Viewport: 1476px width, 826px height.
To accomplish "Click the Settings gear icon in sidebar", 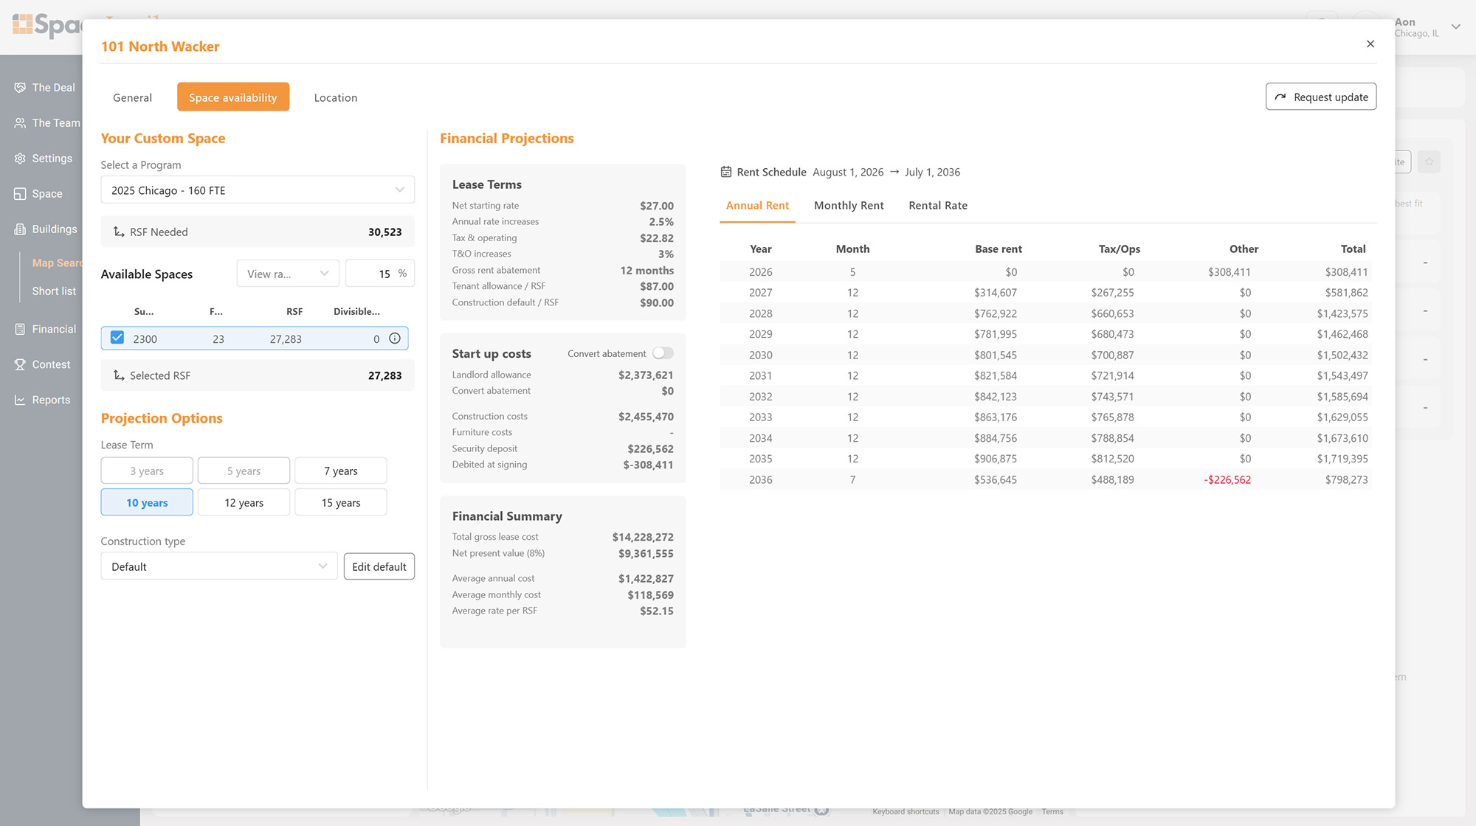I will (x=20, y=159).
